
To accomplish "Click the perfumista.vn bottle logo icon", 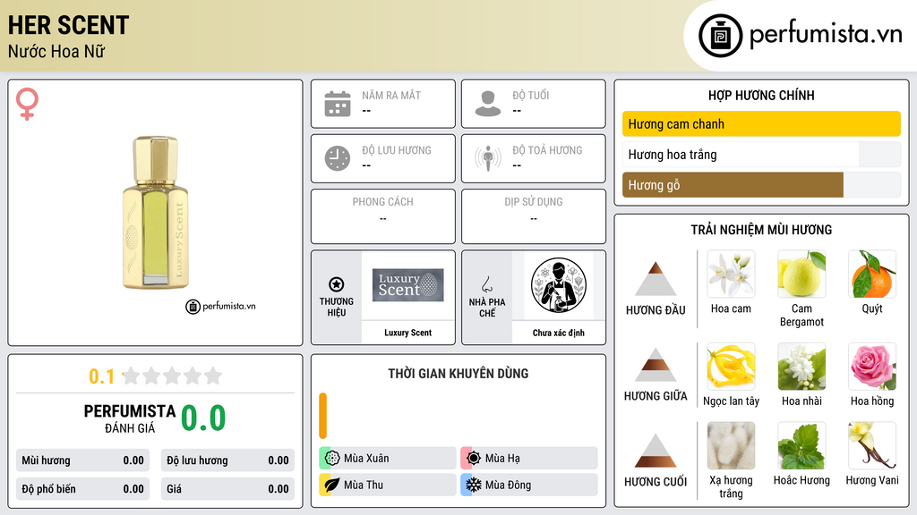I will [x=720, y=36].
